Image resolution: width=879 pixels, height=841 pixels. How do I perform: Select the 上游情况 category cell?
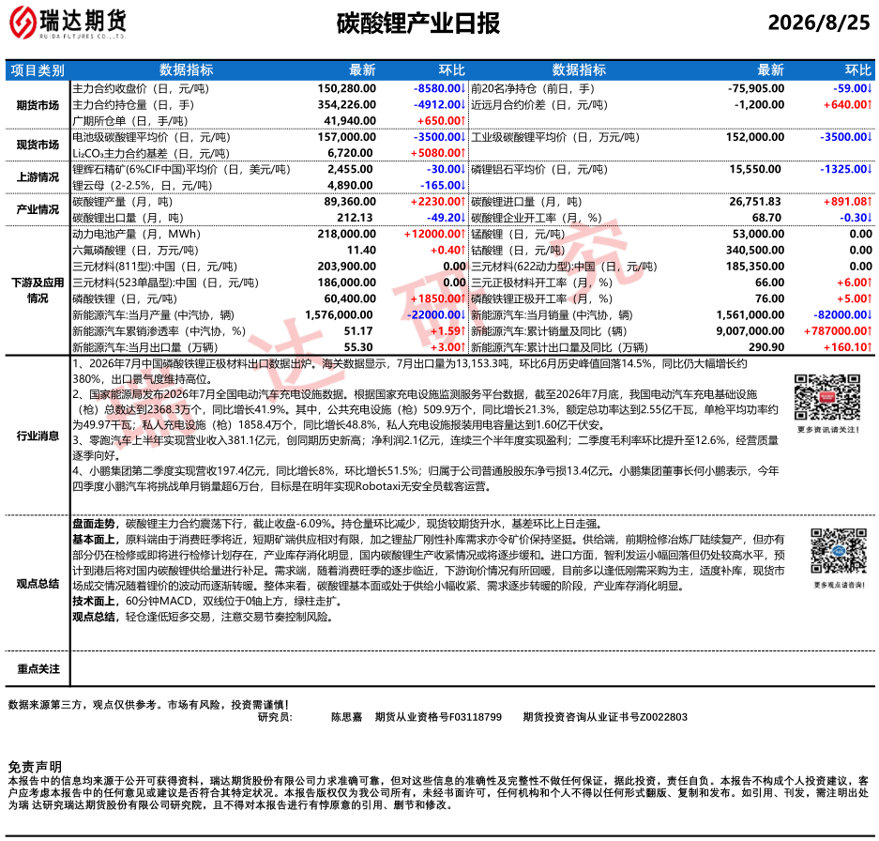[x=38, y=177]
